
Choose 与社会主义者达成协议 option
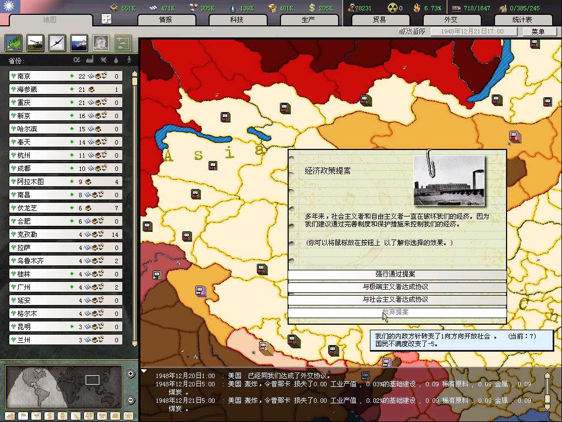click(397, 299)
